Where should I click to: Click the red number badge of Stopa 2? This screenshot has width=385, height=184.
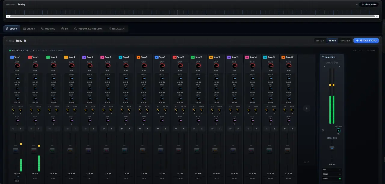point(30,57)
